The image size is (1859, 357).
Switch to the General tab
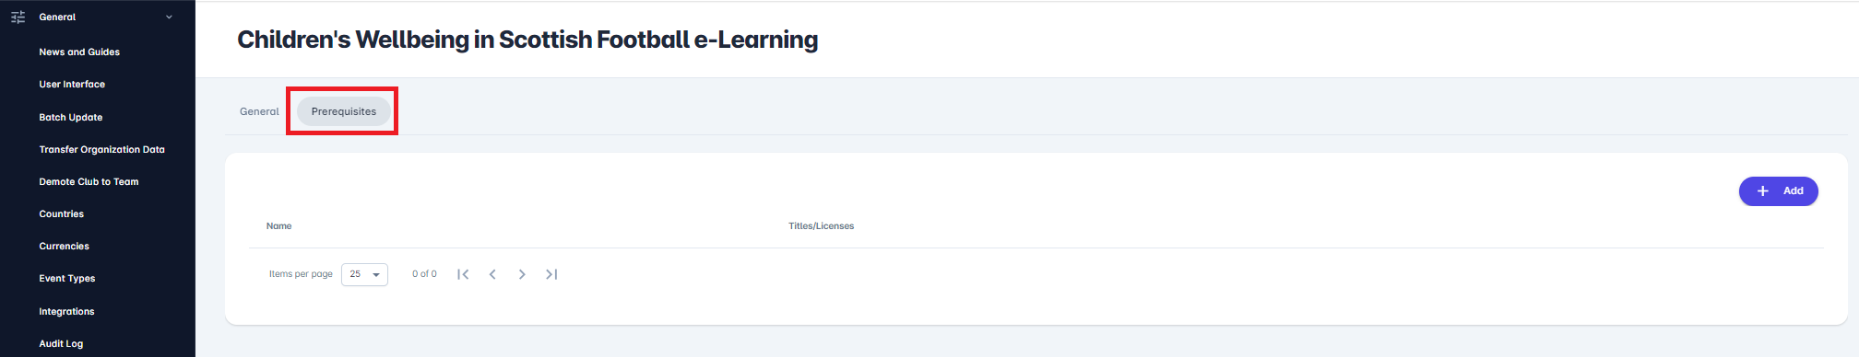(x=259, y=111)
